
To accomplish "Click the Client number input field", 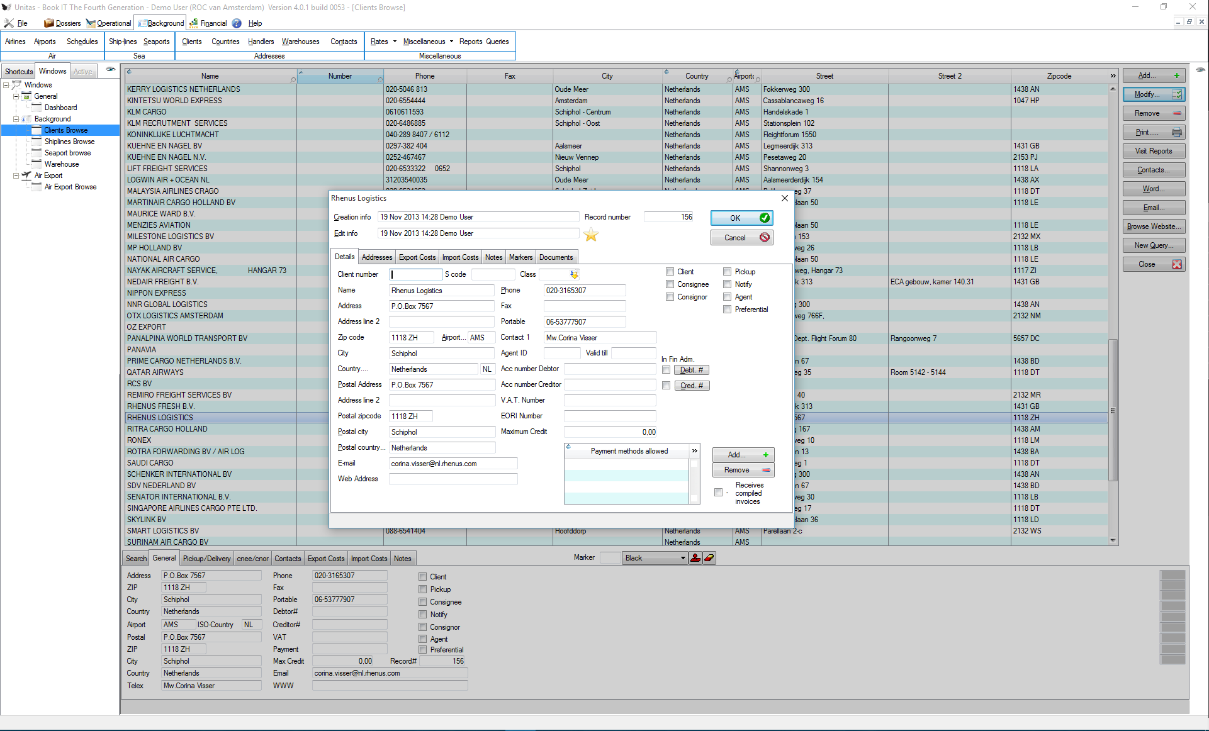I will (x=416, y=274).
